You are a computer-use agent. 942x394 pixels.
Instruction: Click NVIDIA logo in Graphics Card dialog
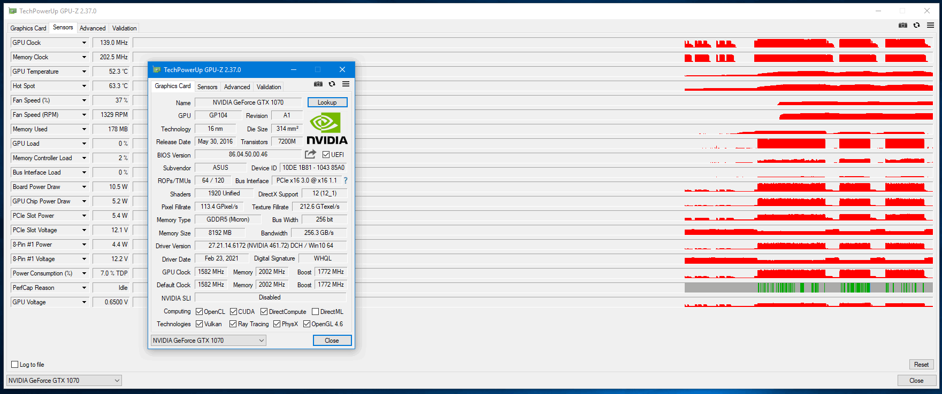tap(327, 128)
